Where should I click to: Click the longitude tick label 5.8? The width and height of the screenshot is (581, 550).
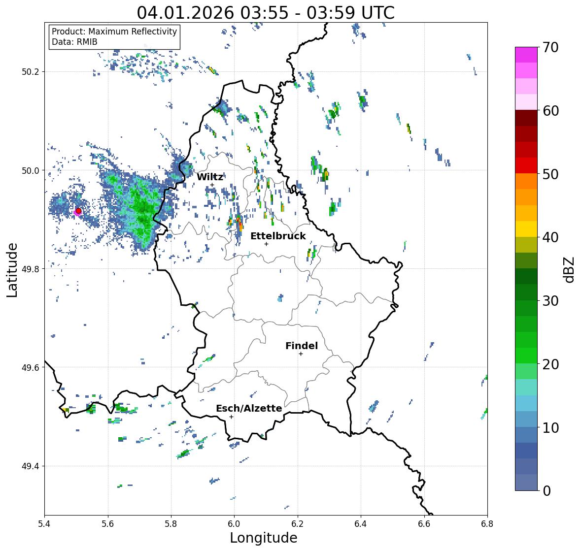point(171,524)
